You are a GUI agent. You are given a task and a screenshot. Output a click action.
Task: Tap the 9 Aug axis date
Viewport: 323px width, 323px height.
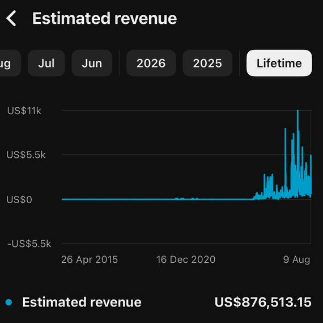[296, 259]
